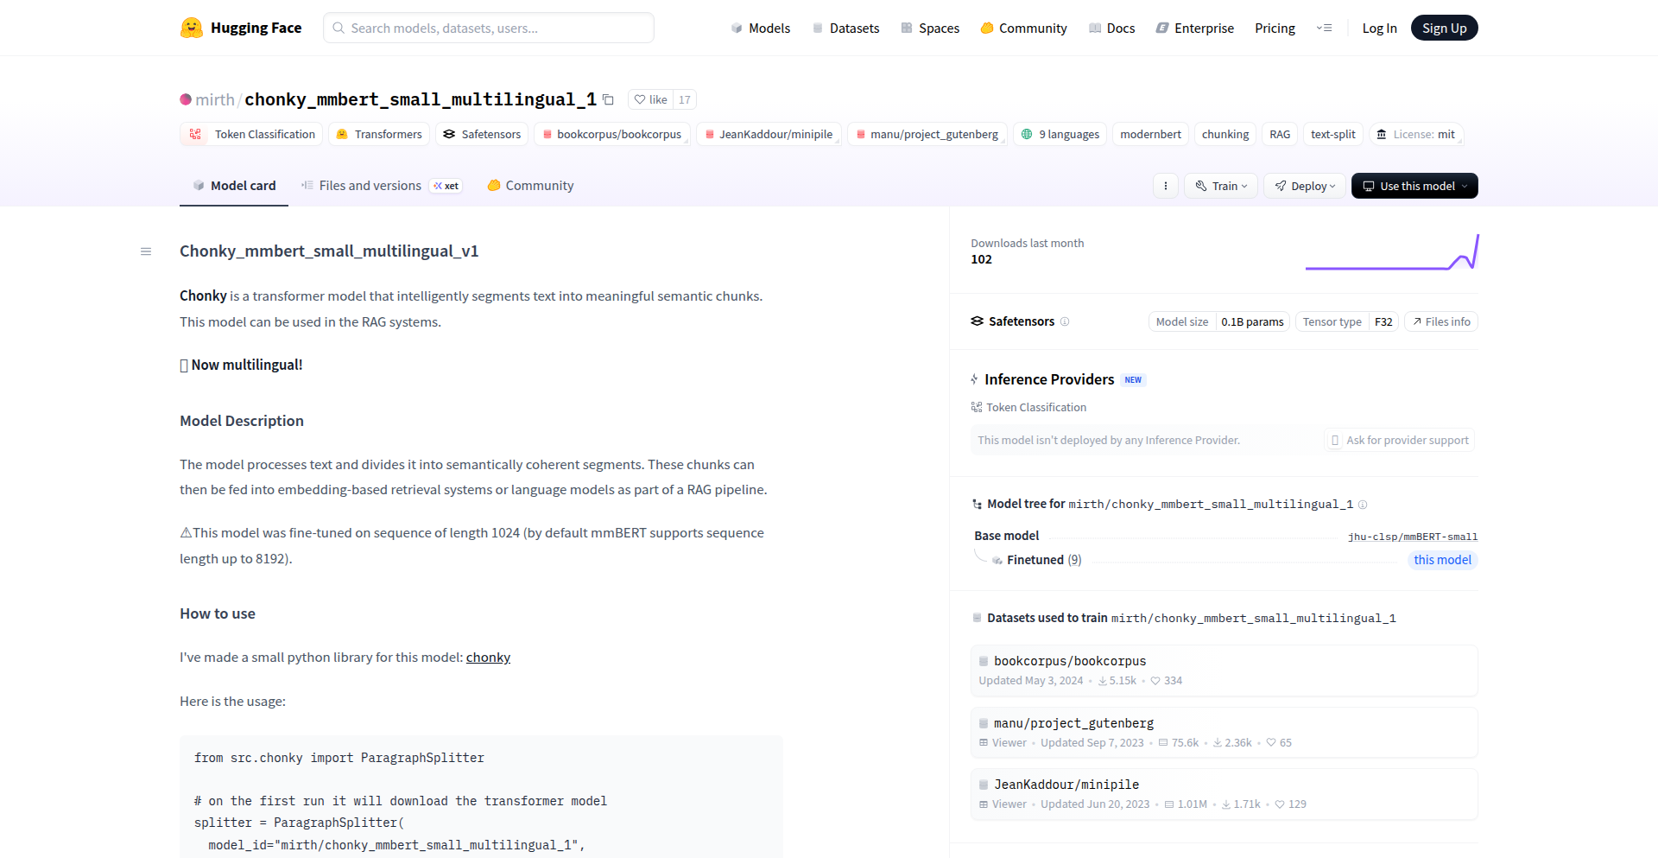This screenshot has height=858, width=1658.
Task: Open the JeanKaddour/minipile dataset card
Action: [1224, 794]
